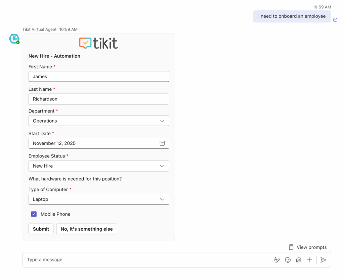Viewport: 344px width, 279px height.
Task: Open the Start Date calendar picker
Action: (162, 143)
